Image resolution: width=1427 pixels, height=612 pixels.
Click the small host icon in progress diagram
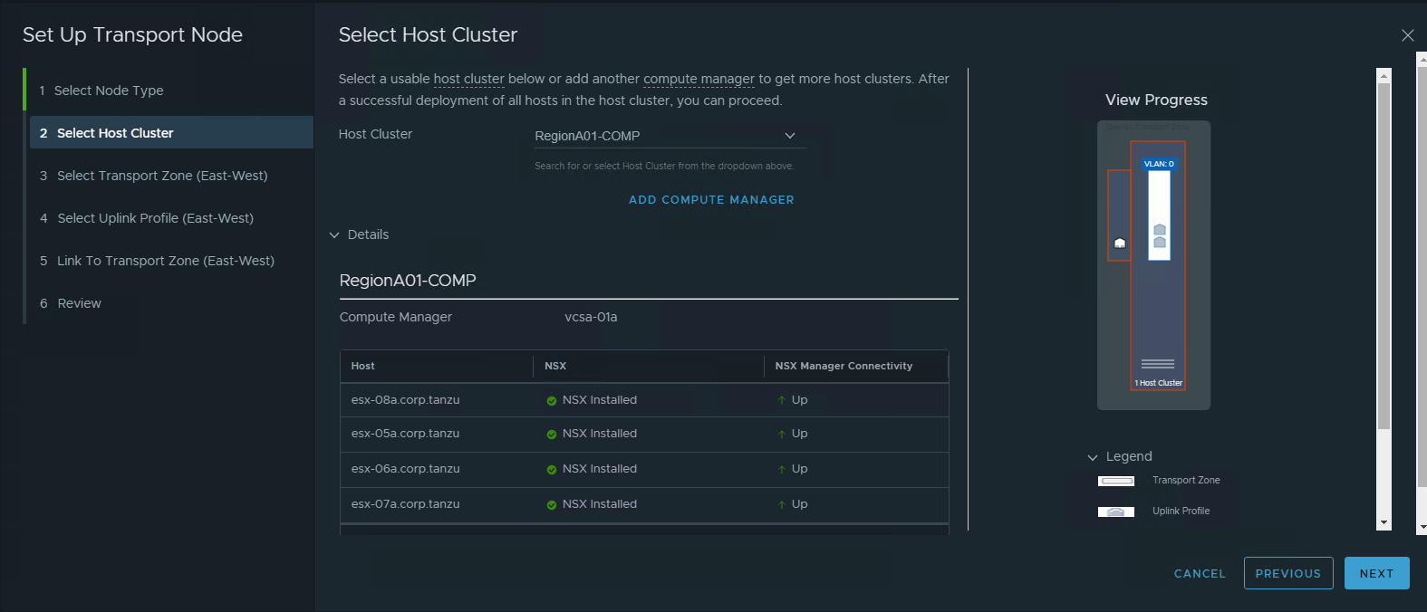(1120, 243)
